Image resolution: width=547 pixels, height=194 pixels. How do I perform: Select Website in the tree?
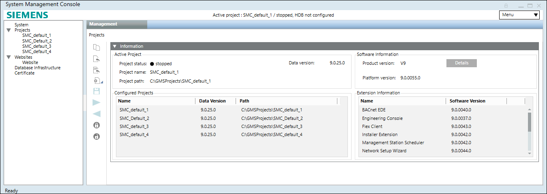click(x=30, y=62)
